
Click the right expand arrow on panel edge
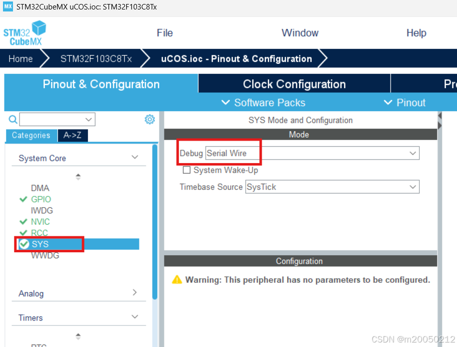point(440,125)
